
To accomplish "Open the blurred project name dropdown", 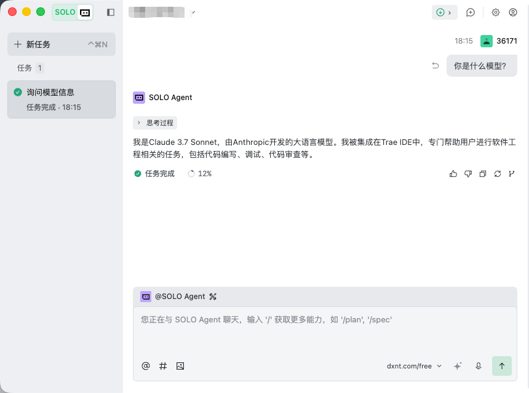I will (x=162, y=12).
